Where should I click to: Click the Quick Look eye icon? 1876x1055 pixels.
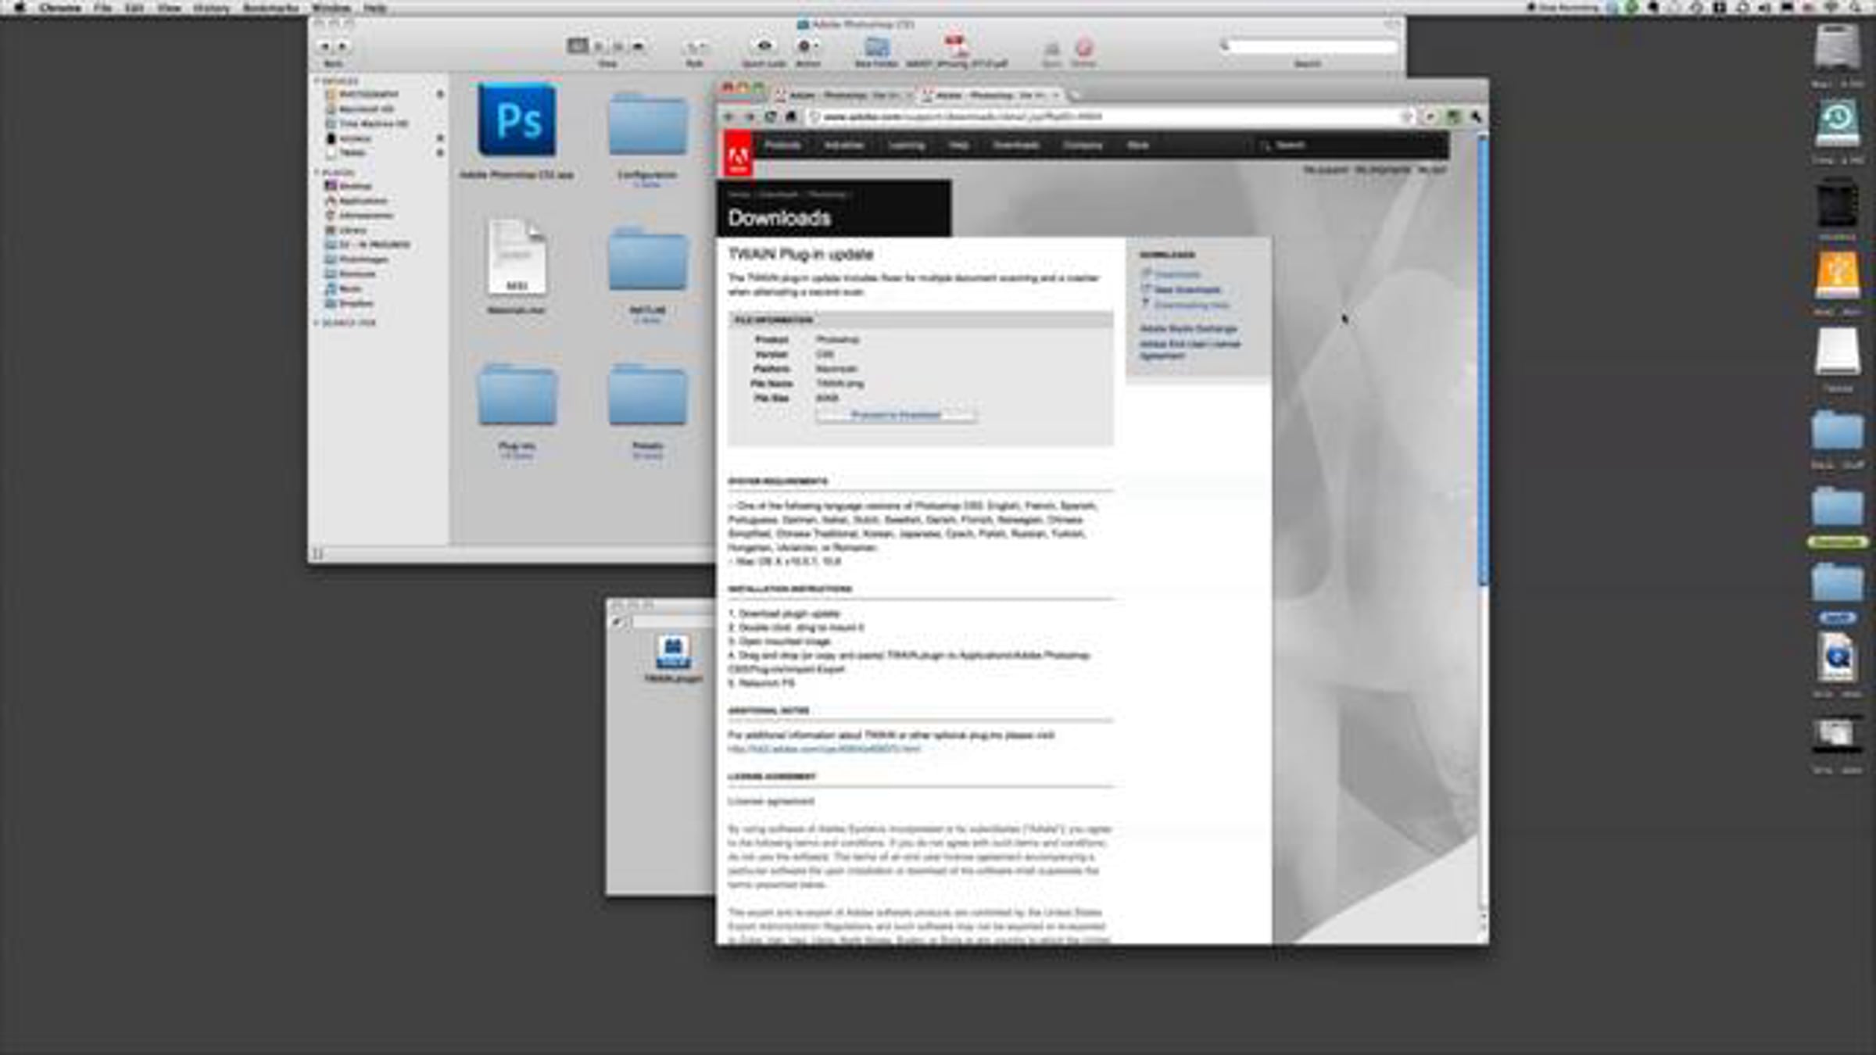(x=764, y=46)
